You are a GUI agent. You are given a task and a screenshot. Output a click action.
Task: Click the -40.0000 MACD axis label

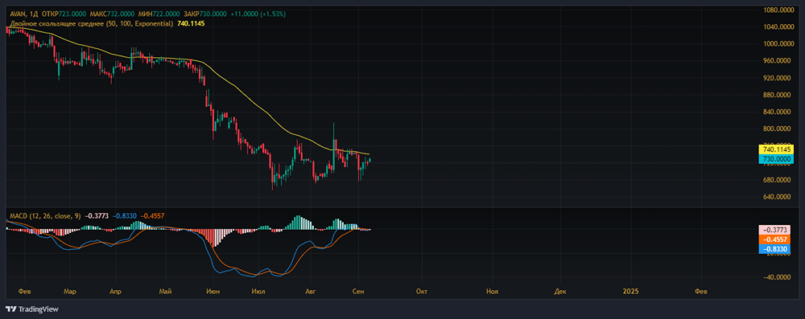click(x=777, y=277)
